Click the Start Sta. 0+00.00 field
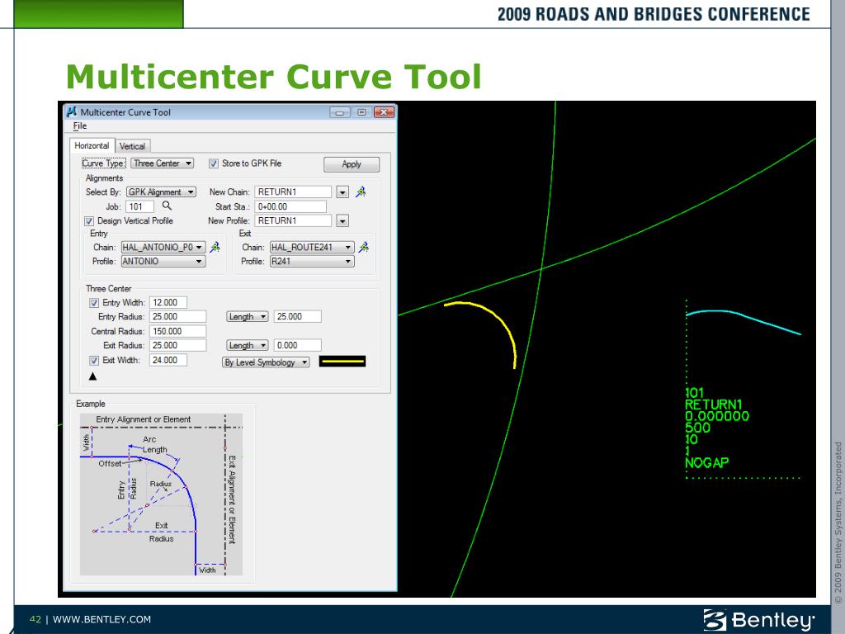Viewport: 845px width, 634px height. (290, 206)
